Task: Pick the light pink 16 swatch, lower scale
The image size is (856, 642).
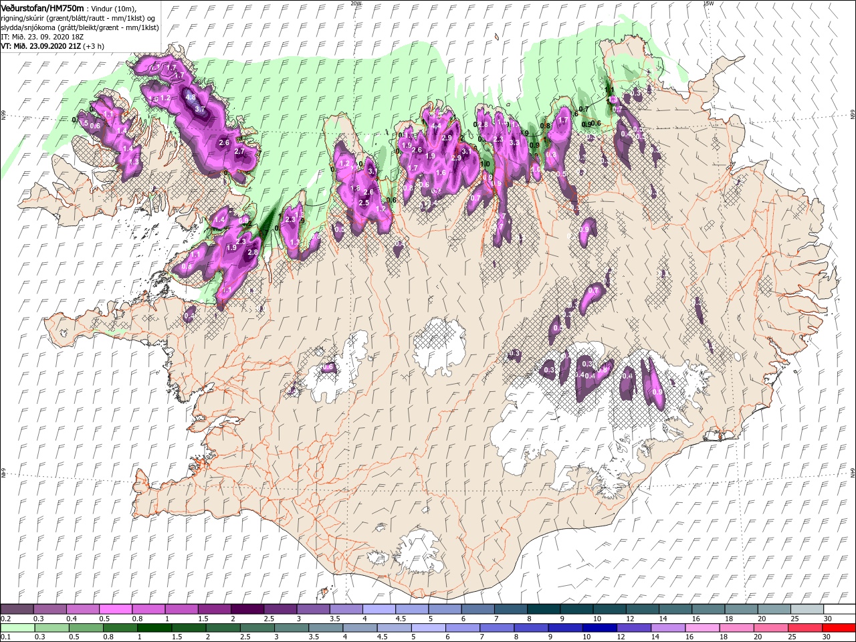Action: (x=702, y=628)
